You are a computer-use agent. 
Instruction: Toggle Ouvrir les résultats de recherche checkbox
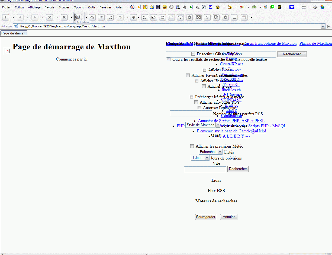(169, 59)
